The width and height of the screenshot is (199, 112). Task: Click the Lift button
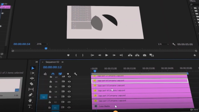130,55
